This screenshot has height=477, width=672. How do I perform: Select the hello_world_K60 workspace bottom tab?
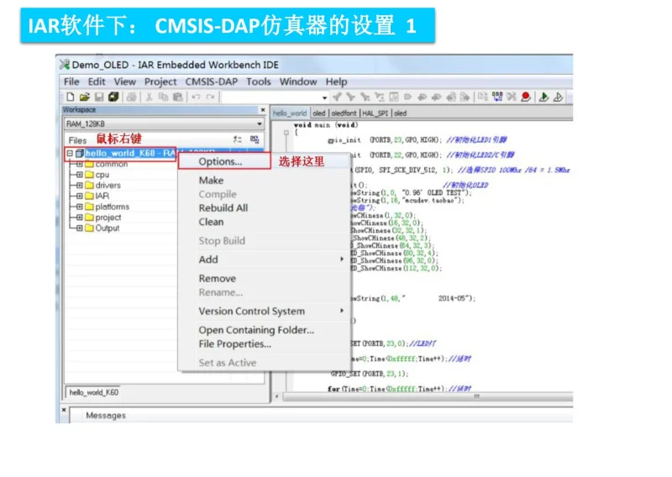93,392
